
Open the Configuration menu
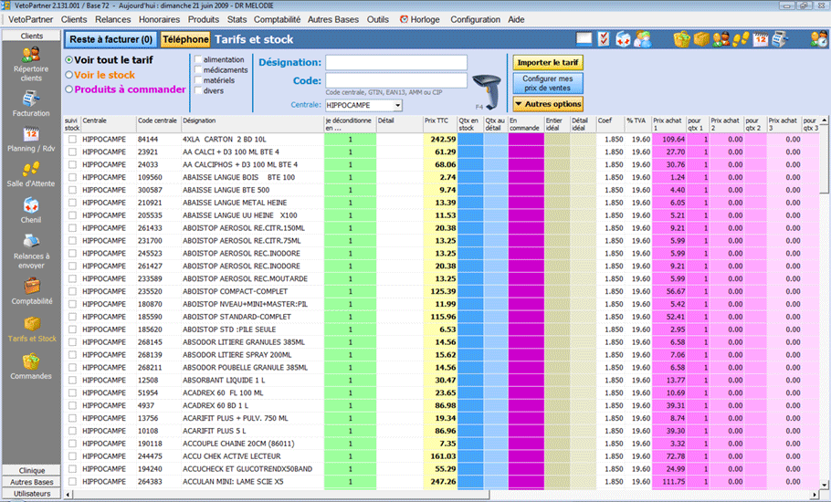pos(476,19)
